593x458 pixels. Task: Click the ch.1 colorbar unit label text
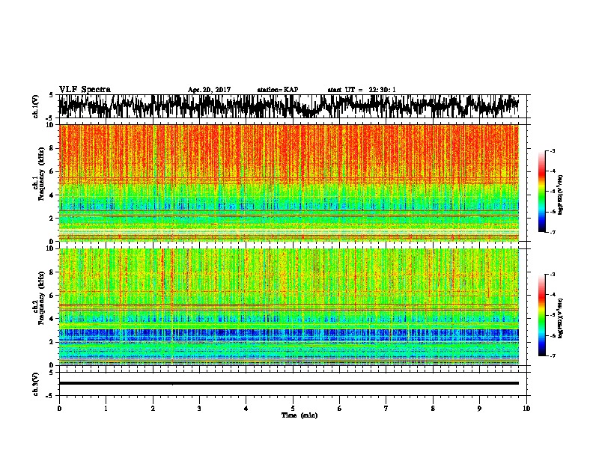point(561,195)
